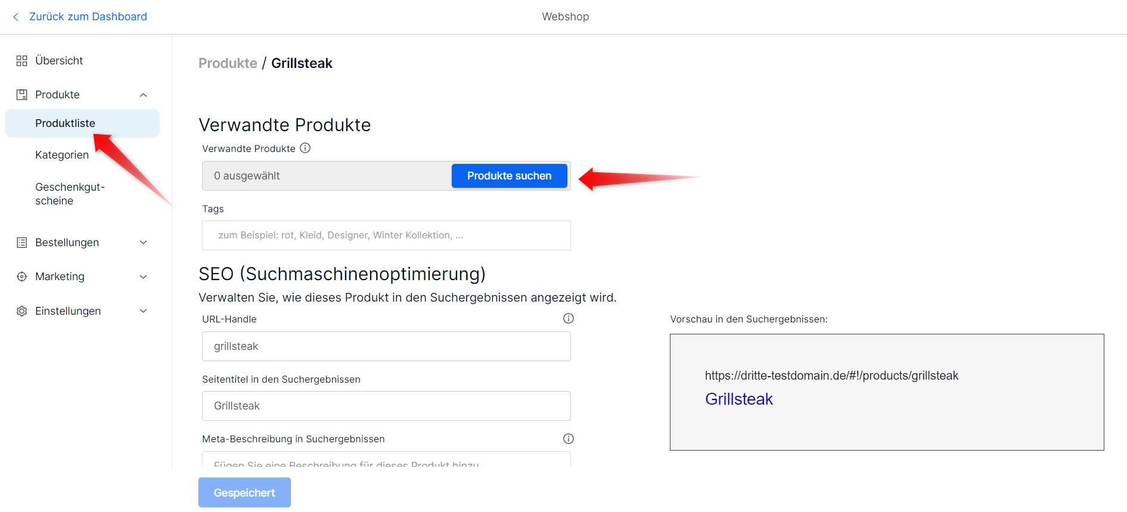This screenshot has height=512, width=1127.
Task: Collapse the Produkte section chevron
Action: click(142, 94)
